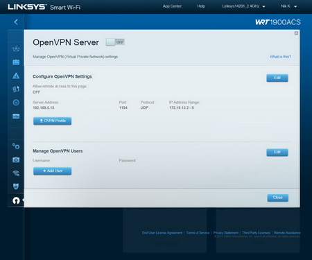Open Speed Test gauge icon
The height and width of the screenshot is (260, 312).
coord(16,103)
